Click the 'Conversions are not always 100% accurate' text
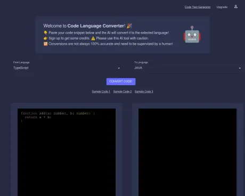Screen dimensions: 245x196 pyautogui.click(x=111, y=44)
